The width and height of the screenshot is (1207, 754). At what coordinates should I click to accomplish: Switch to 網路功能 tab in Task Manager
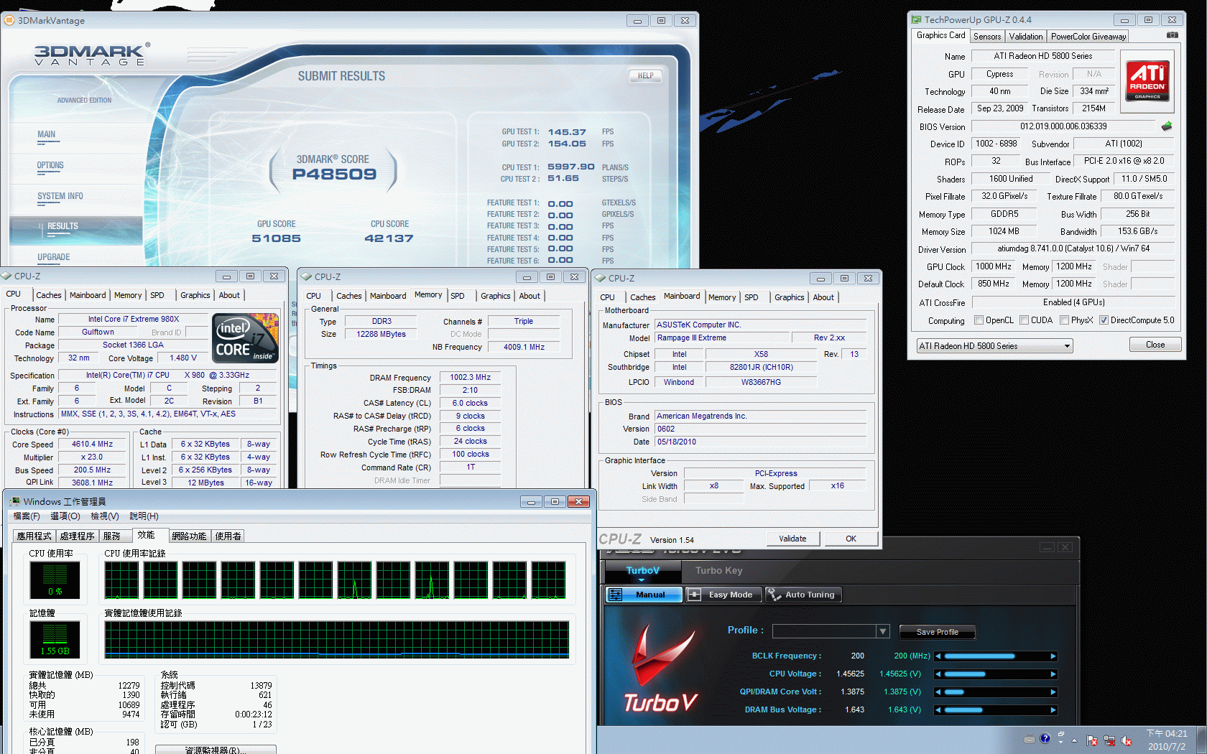click(x=190, y=536)
